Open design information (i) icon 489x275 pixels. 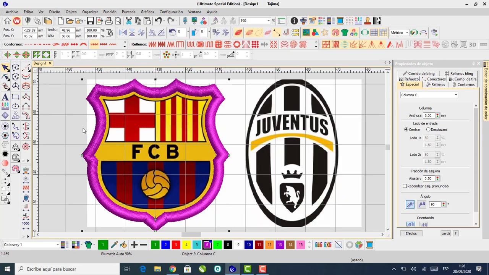tap(294, 21)
